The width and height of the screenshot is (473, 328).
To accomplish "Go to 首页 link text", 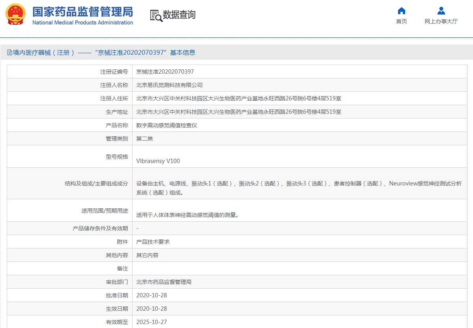I will click(402, 21).
